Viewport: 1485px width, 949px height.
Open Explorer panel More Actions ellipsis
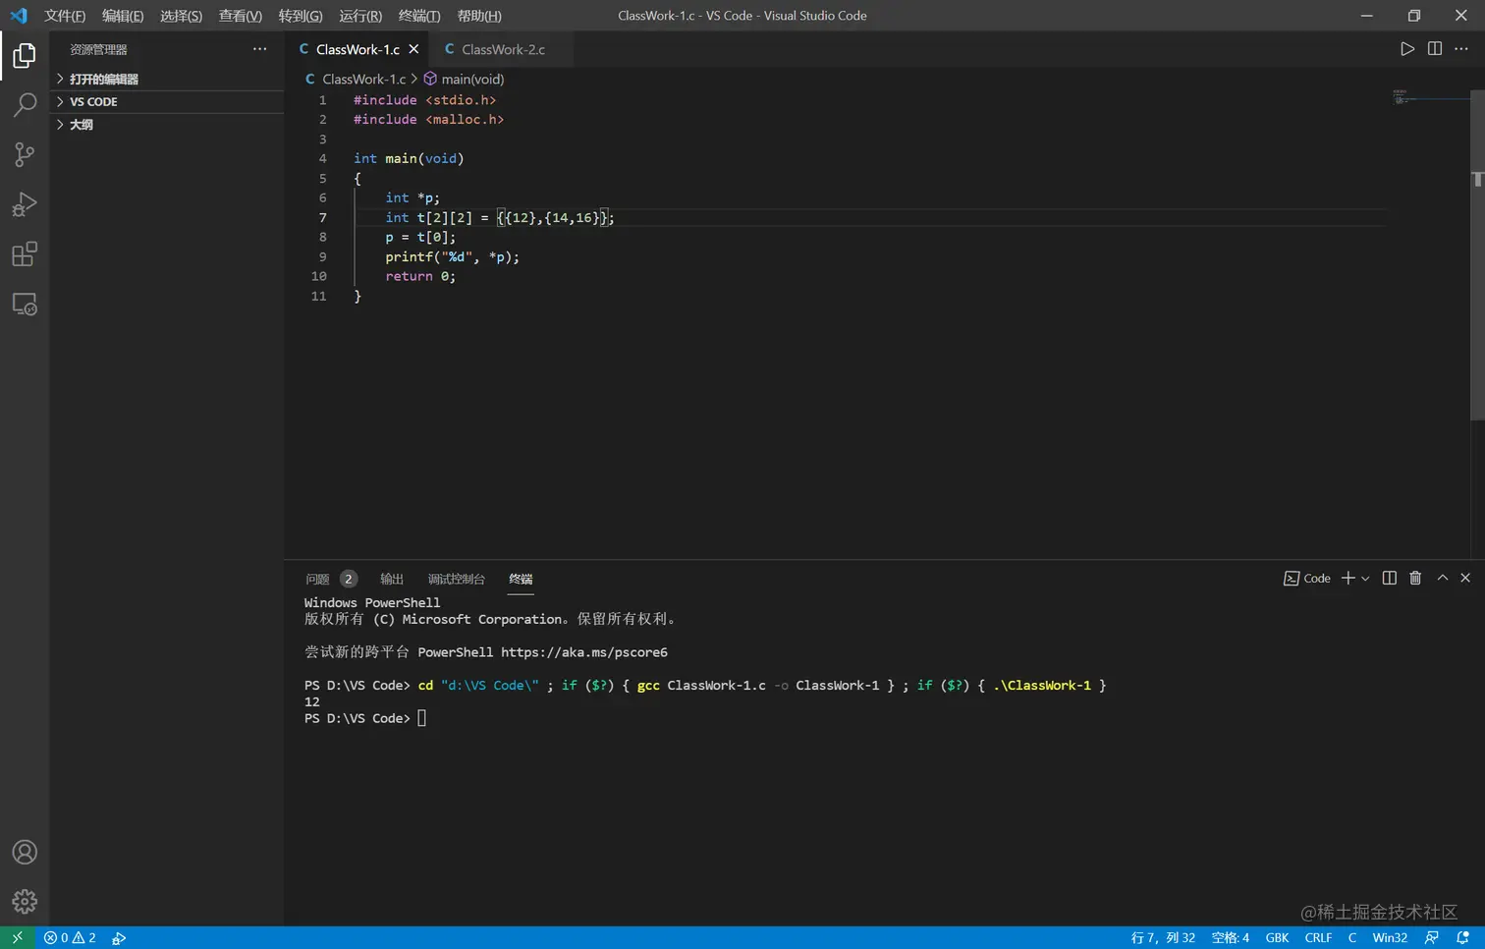pos(259,49)
